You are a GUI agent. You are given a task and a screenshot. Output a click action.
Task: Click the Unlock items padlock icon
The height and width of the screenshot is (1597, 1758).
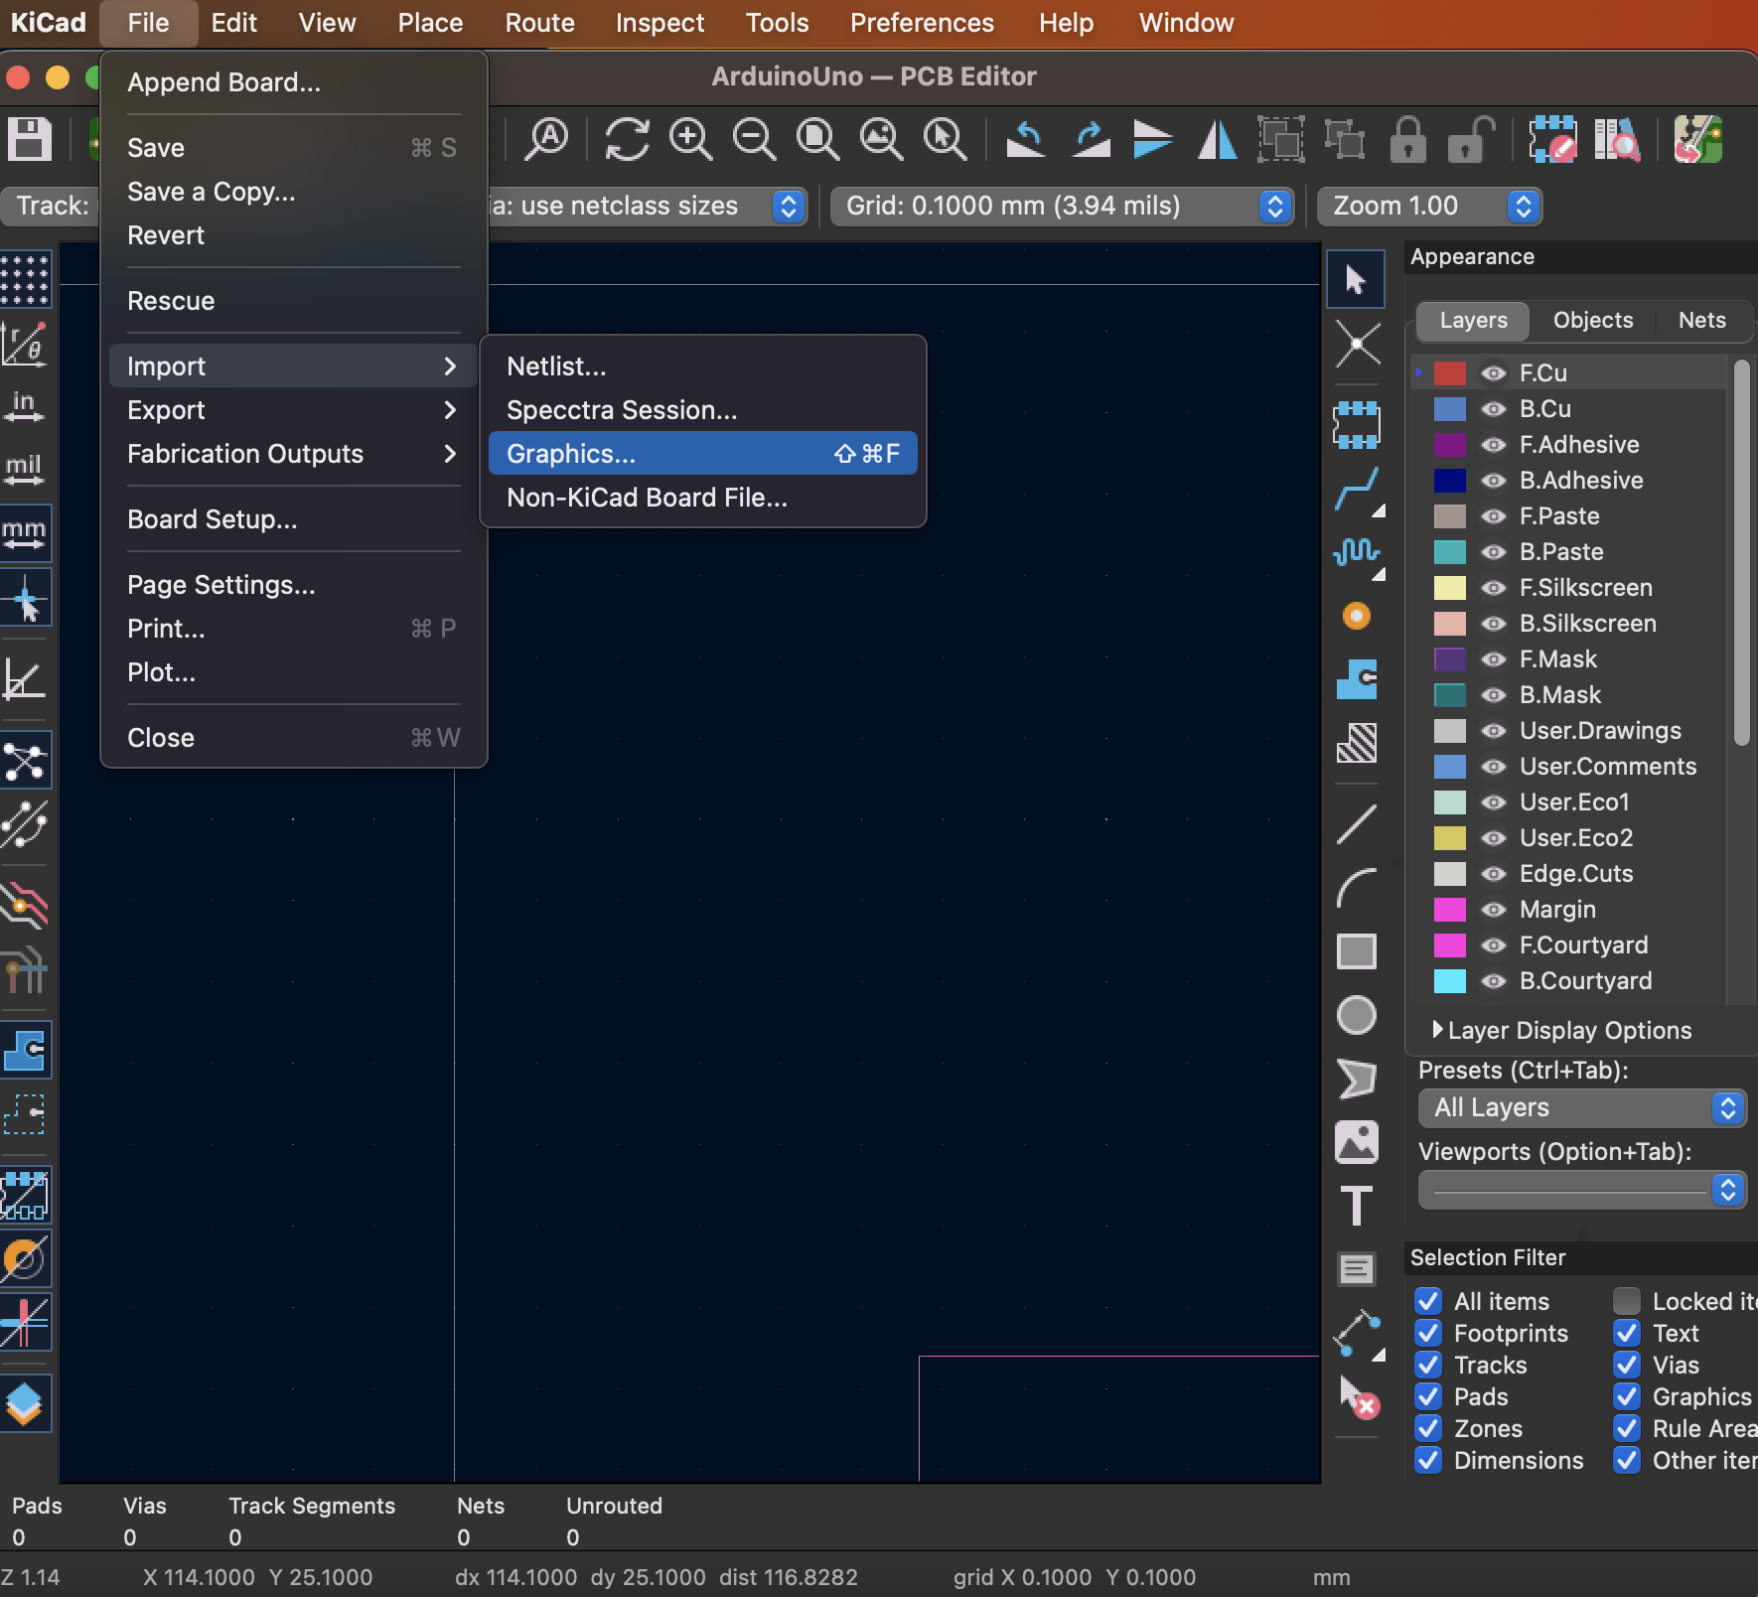click(1471, 139)
